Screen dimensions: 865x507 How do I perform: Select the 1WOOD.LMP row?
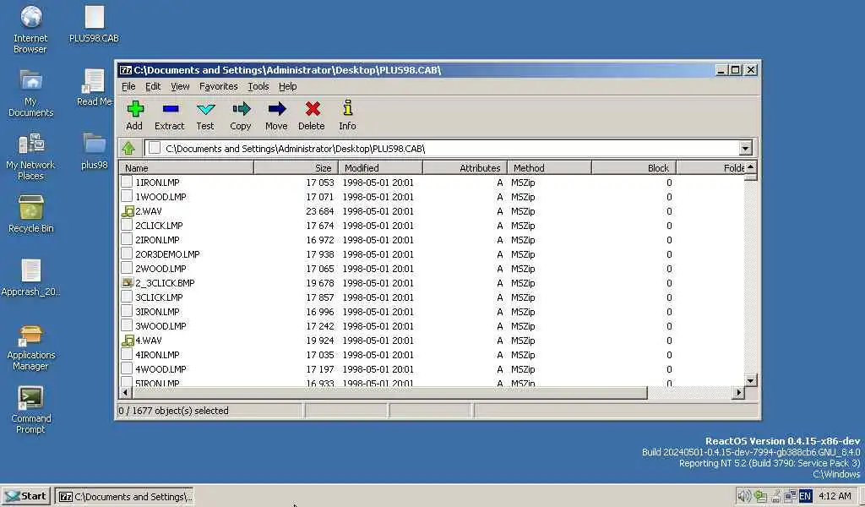pyautogui.click(x=432, y=197)
